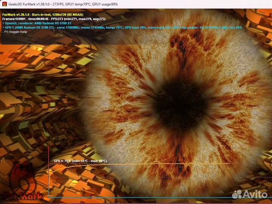Click the 'GPU 1 (AMD Radeon RX 5700 XT)' sensor line
This screenshot has width=272, height=204.
122,28
